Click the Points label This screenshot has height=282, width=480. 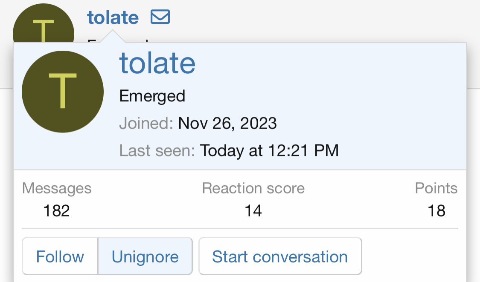pos(436,188)
